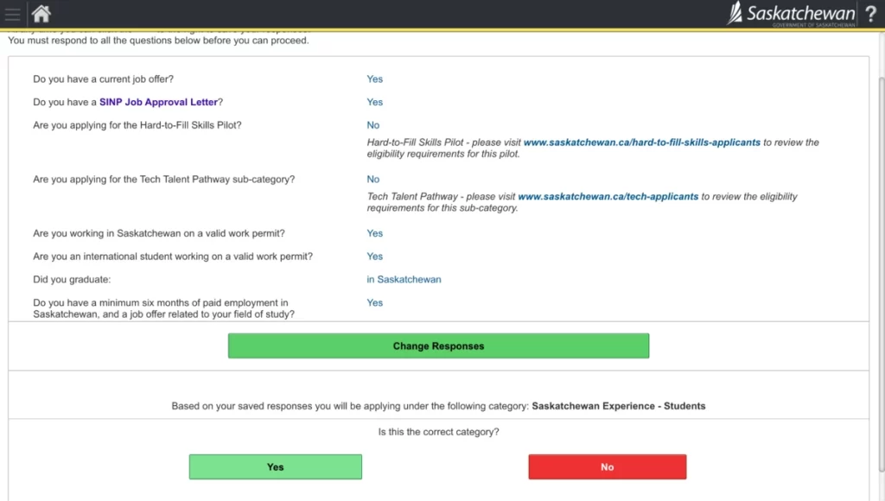Click 'No' answer for Tech Talent Pathway
The width and height of the screenshot is (885, 501).
(x=372, y=180)
